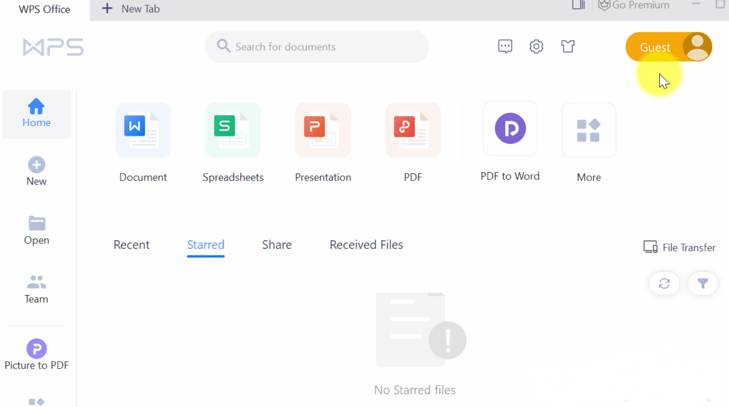Create a new Document with the W icon

tap(143, 130)
